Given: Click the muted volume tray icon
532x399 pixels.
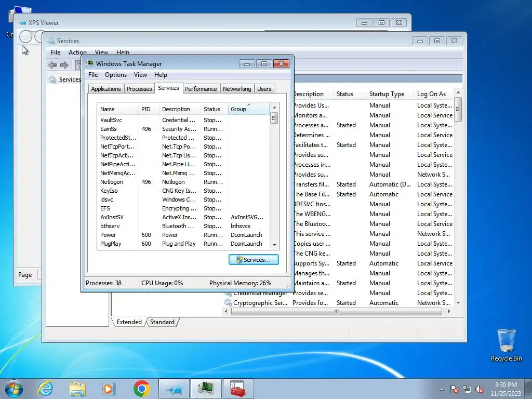Looking at the screenshot, I should pos(480,389).
